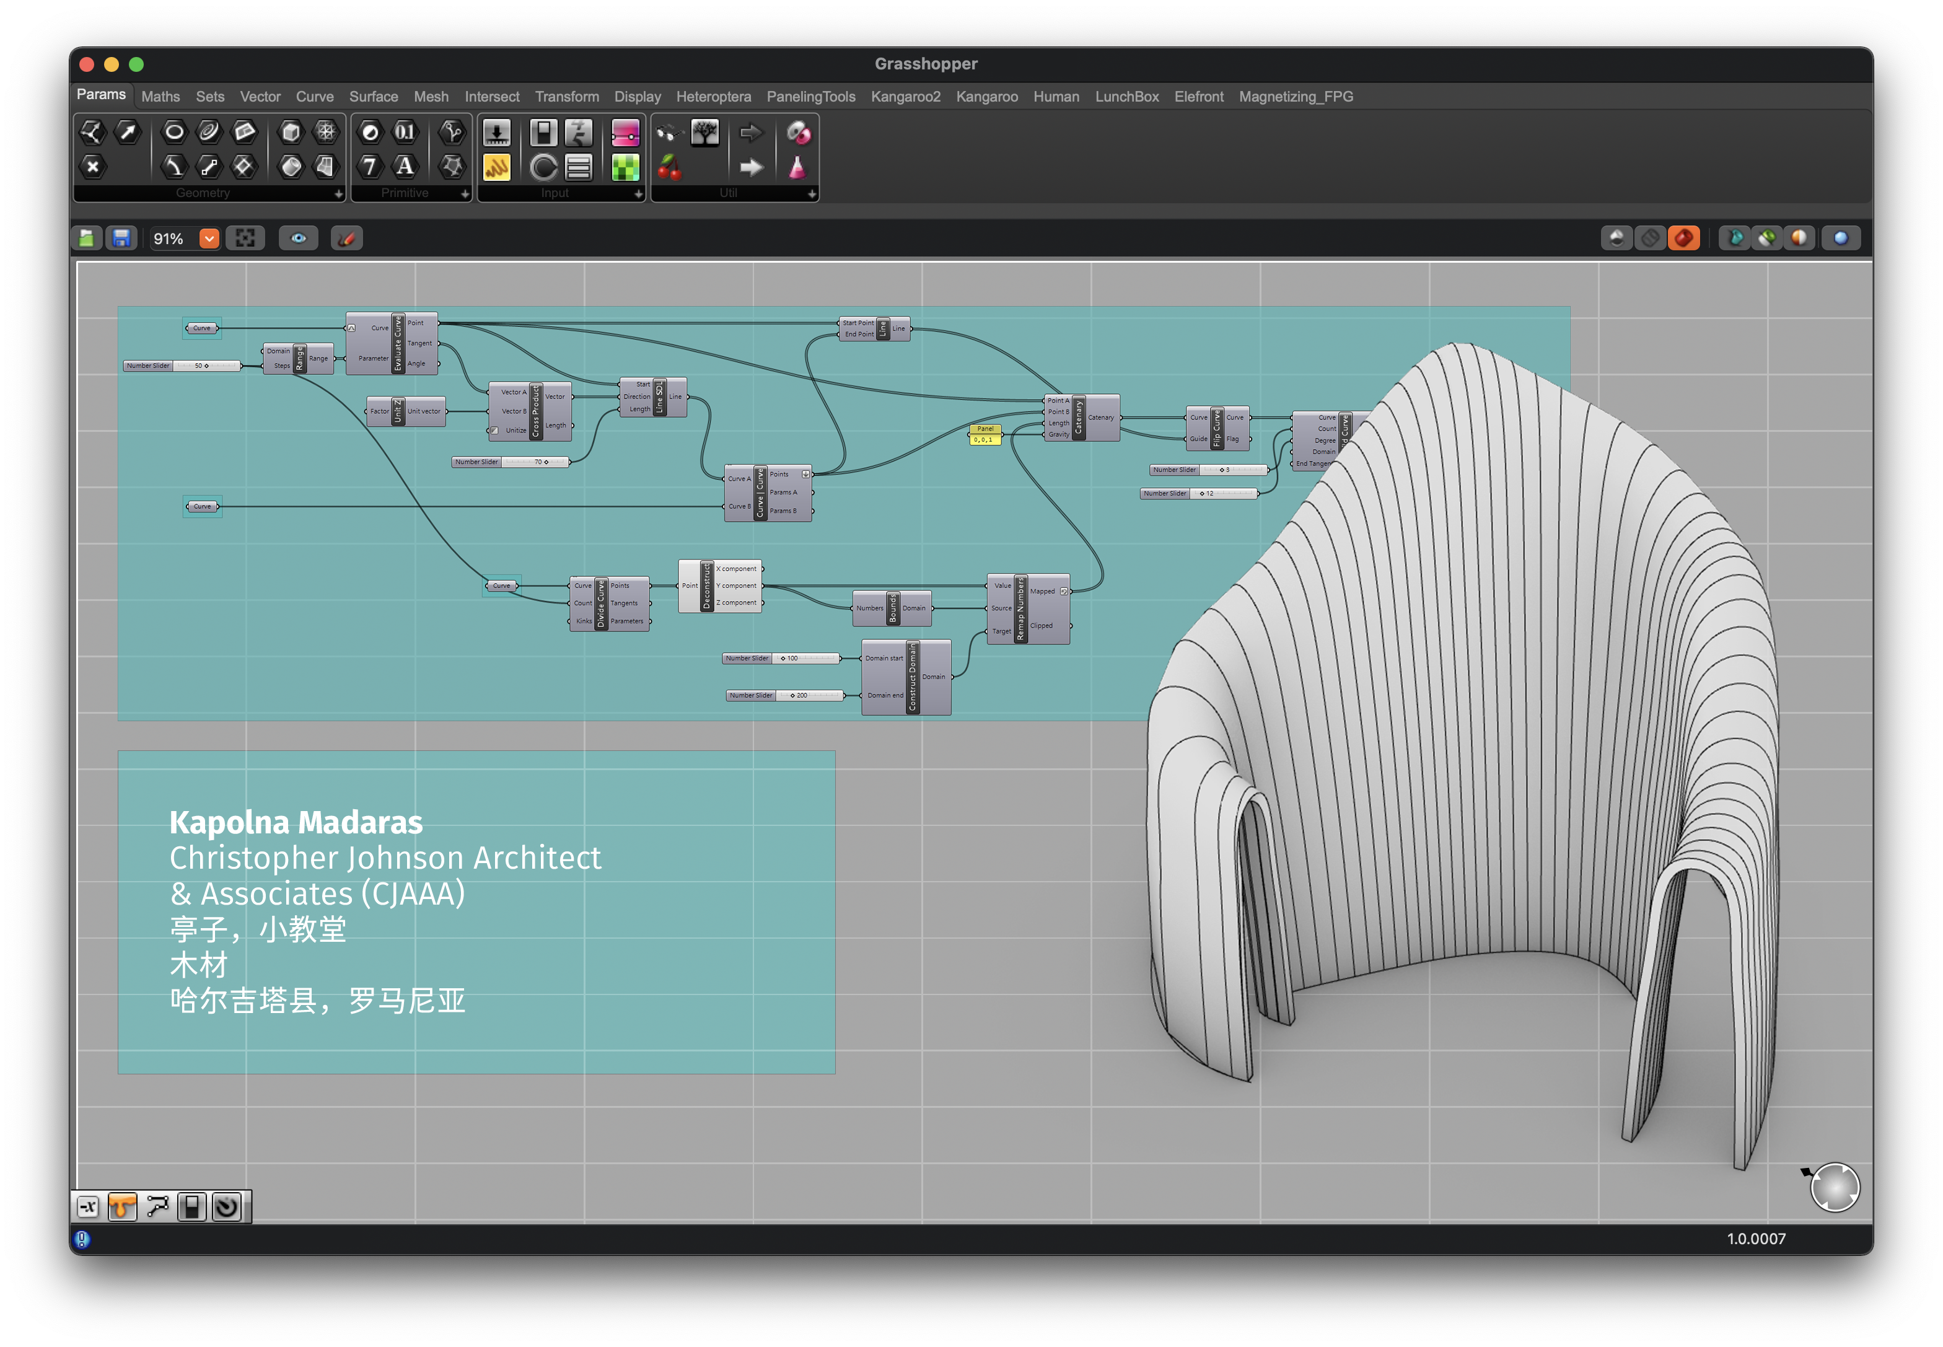This screenshot has width=1943, height=1347.
Task: Expand the Util panel components
Action: [811, 194]
